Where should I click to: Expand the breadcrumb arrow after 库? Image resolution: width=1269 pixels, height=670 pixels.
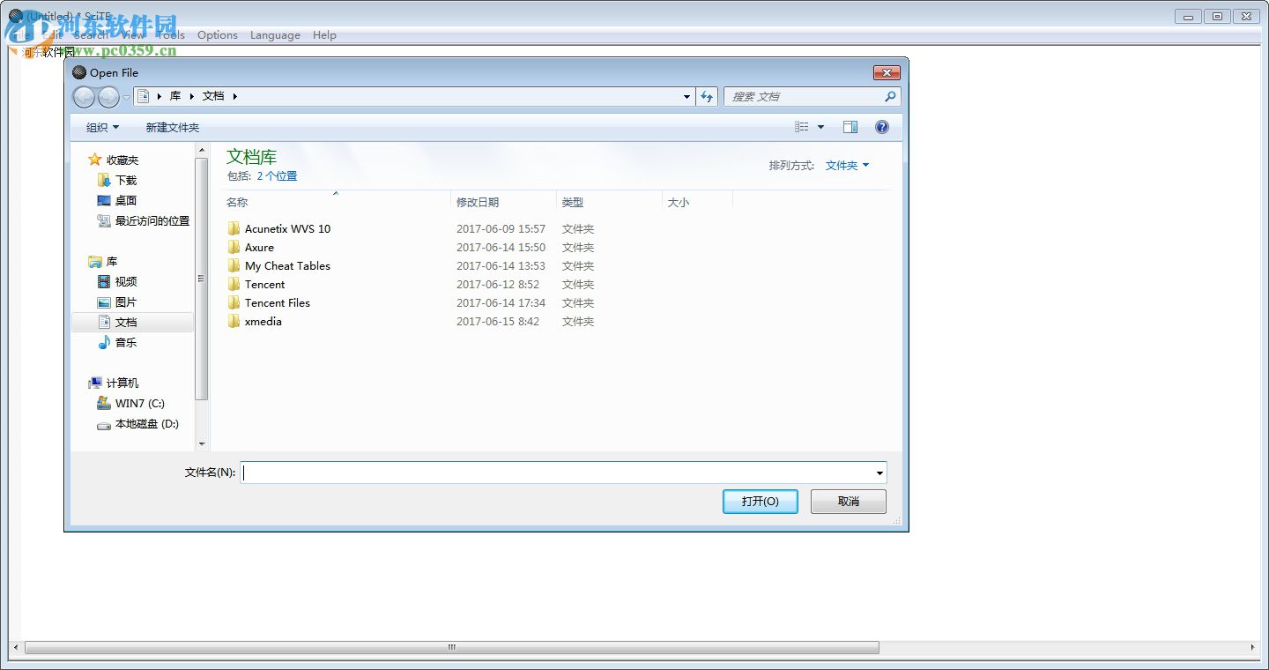pos(193,96)
